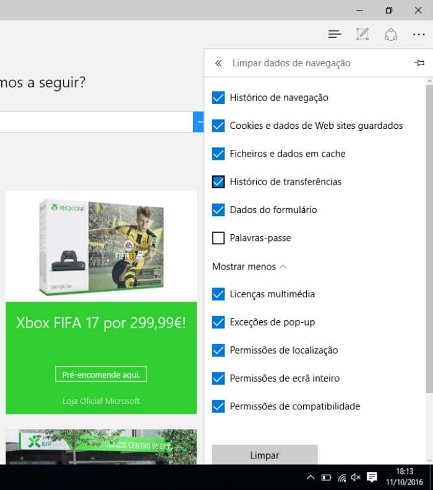
Task: Toggle Ficheiros e dados em cache checkbox
Action: coord(218,154)
